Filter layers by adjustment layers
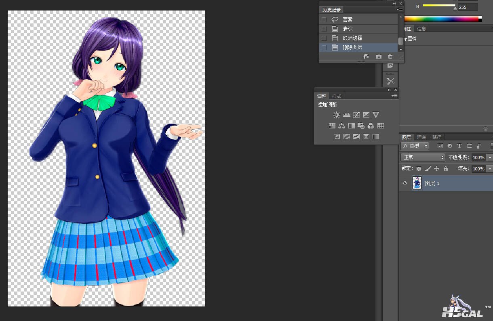Viewport: 493px width, 321px height. 450,146
